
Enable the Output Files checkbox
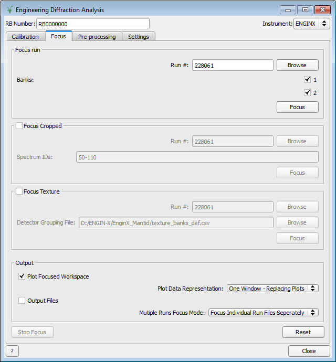(x=22, y=301)
